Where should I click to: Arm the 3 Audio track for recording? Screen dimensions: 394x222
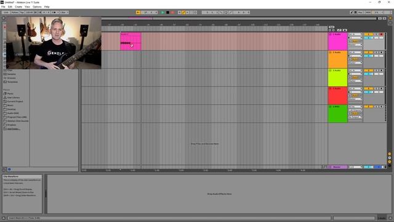pyautogui.click(x=382, y=70)
